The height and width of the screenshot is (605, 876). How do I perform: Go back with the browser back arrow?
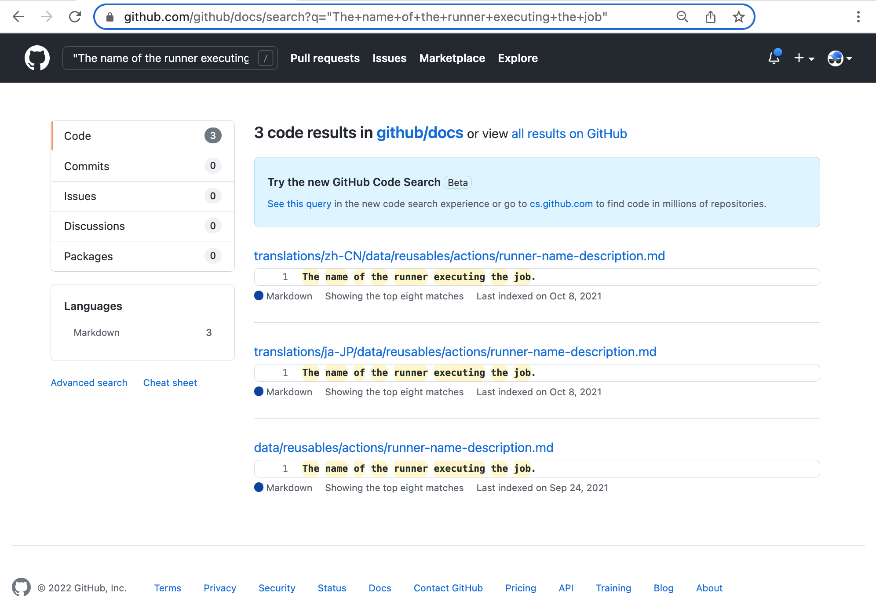[18, 17]
